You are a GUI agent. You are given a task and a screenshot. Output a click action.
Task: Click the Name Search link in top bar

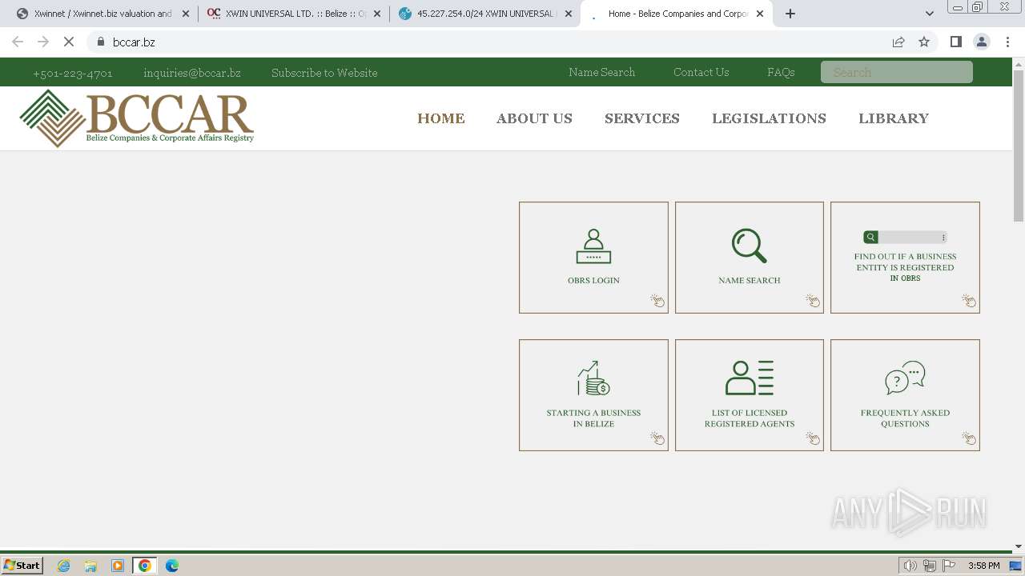click(x=601, y=72)
